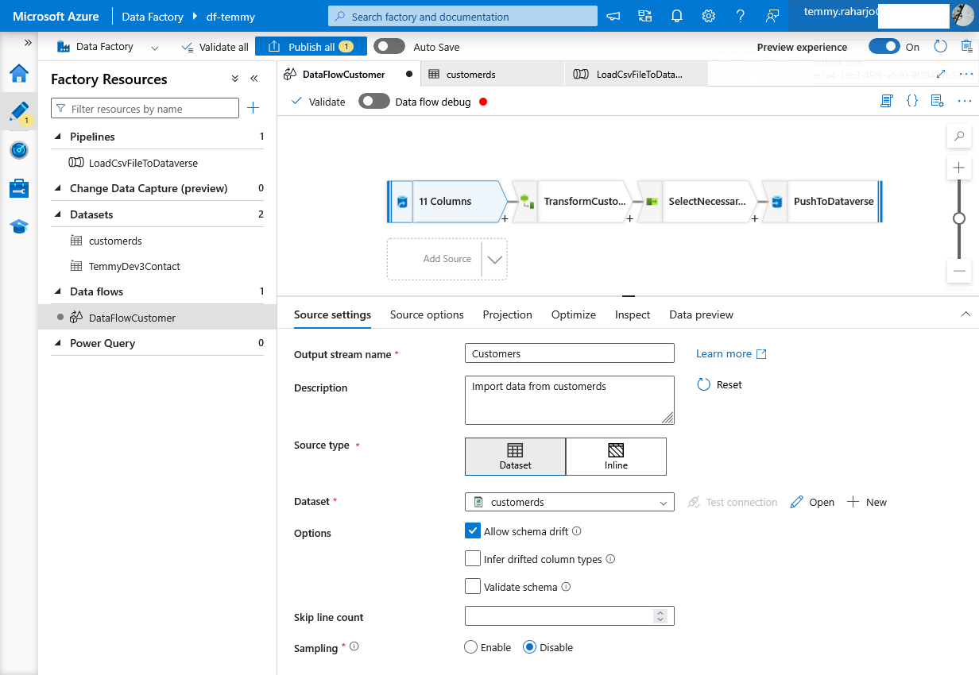Open the switch Data Factory icon
This screenshot has height=675, width=979.
[x=644, y=16]
